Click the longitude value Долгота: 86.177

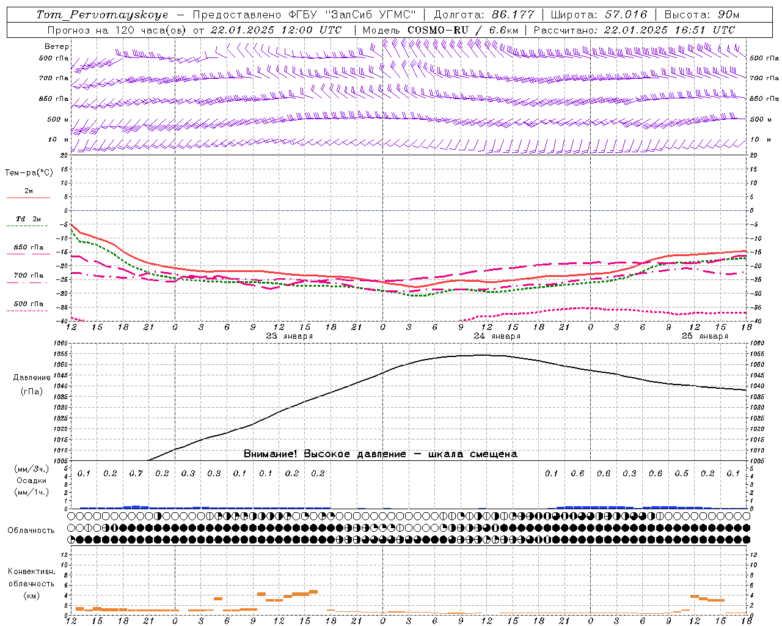pyautogui.click(x=484, y=15)
